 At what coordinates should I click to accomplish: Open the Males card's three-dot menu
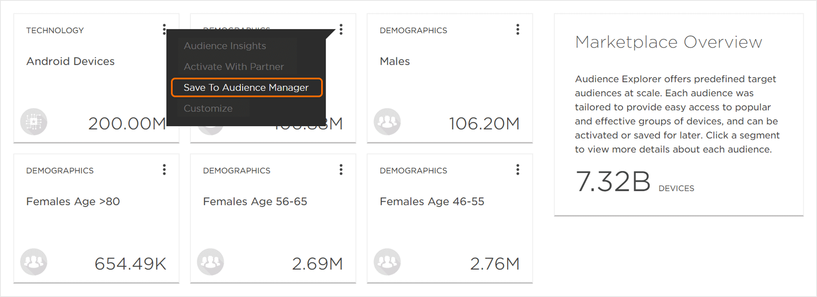518,29
